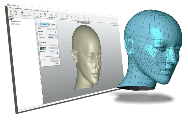This screenshot has width=188, height=127.
Task: Enable Don't move neighbours checkbox
Action: pyautogui.click(x=40, y=45)
